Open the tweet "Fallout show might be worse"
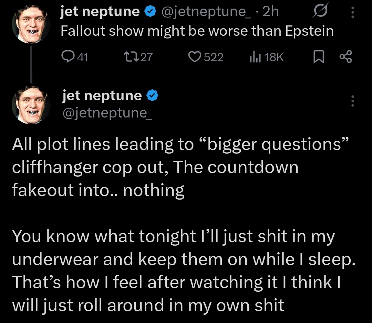The width and height of the screenshot is (372, 323). tap(197, 31)
